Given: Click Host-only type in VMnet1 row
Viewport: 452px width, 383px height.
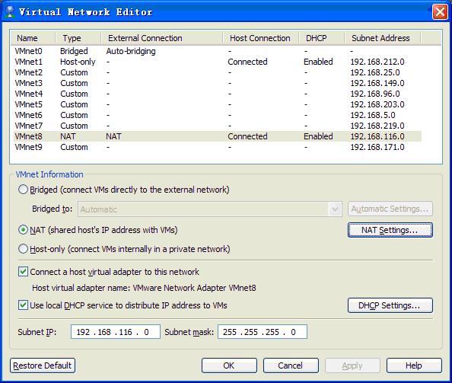Looking at the screenshot, I should click(78, 62).
